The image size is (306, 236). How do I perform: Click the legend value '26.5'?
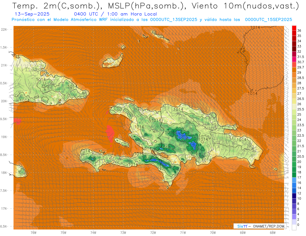coord(300,99)
